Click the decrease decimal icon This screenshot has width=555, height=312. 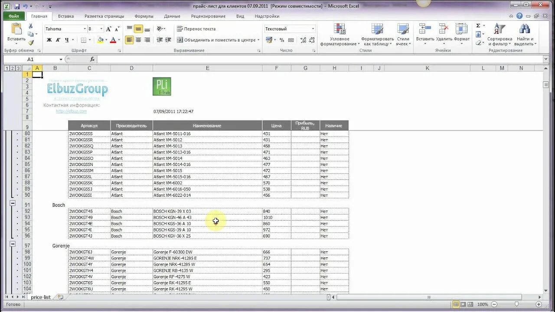[x=312, y=40]
